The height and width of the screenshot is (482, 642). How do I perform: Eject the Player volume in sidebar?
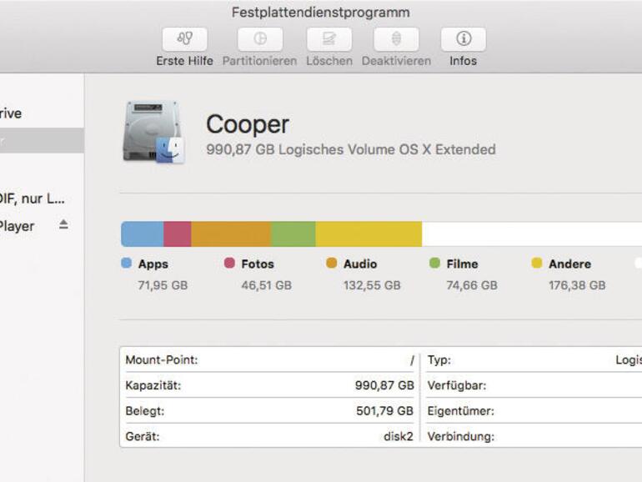63,225
